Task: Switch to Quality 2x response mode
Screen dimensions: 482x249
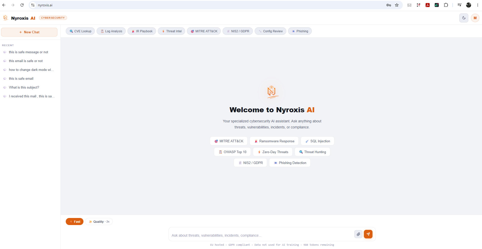Action: click(x=99, y=222)
